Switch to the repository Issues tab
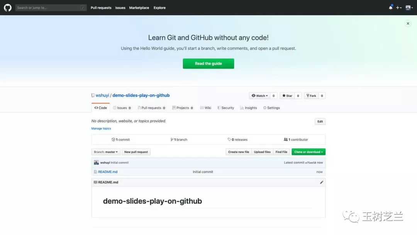The image size is (417, 235). tap(122, 108)
